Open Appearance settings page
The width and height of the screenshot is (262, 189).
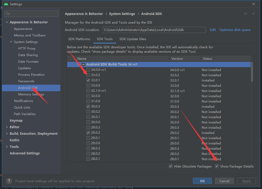23,29
